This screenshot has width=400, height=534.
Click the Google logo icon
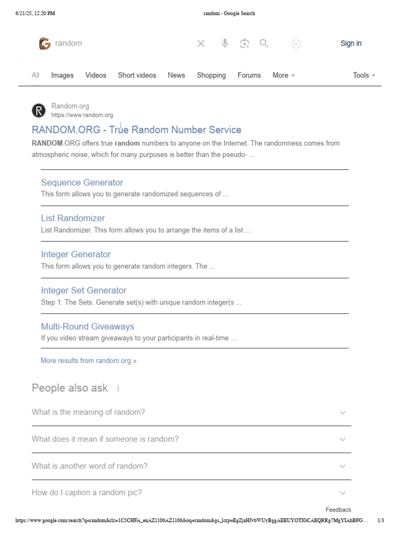tap(45, 44)
